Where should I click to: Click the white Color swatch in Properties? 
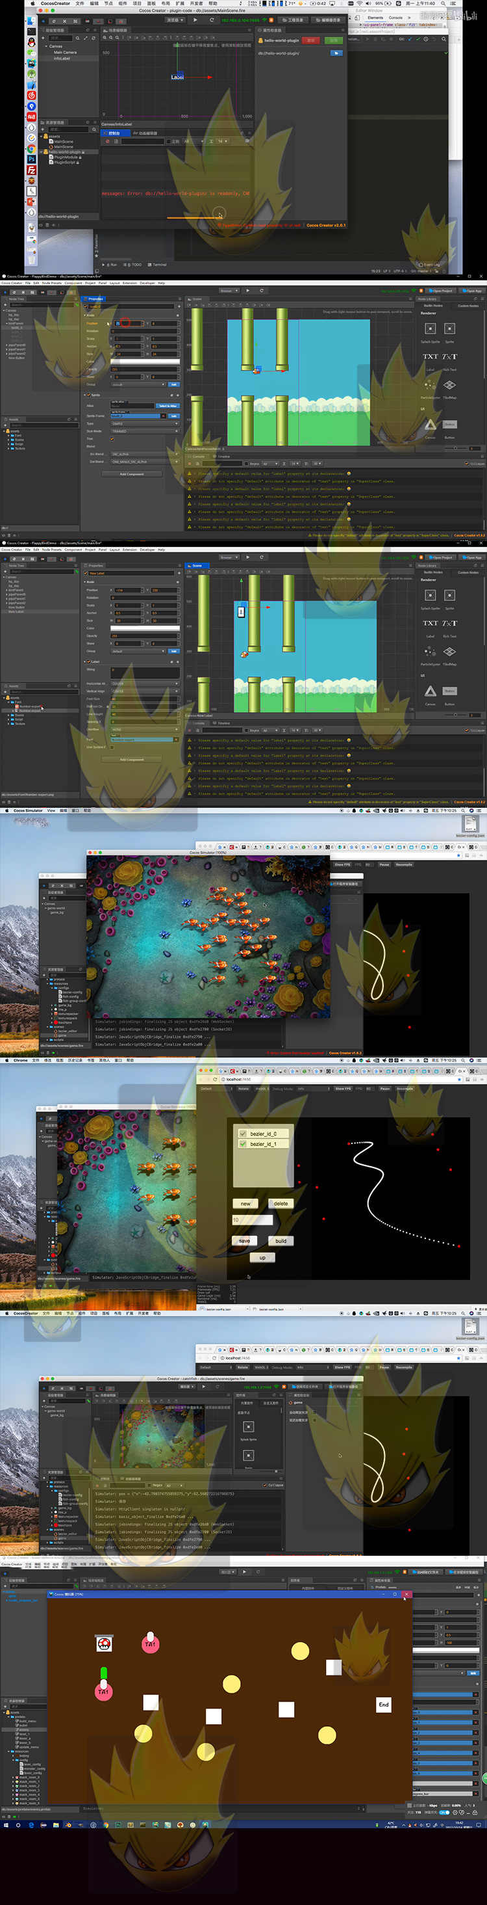tap(145, 362)
